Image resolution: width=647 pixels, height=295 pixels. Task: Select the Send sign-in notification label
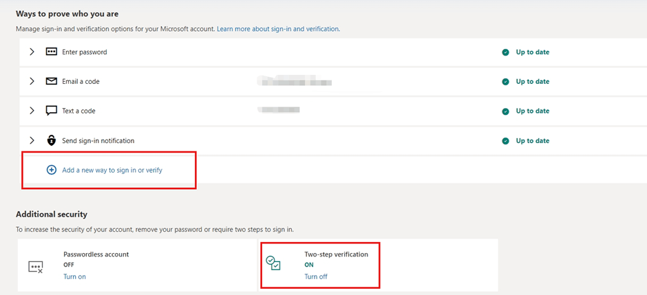[98, 140]
